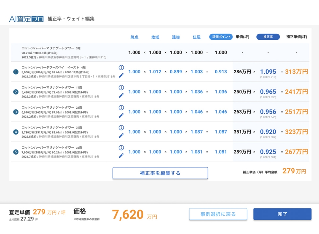
Task: Click the pencil icon for comparable 3
Action: (121, 115)
